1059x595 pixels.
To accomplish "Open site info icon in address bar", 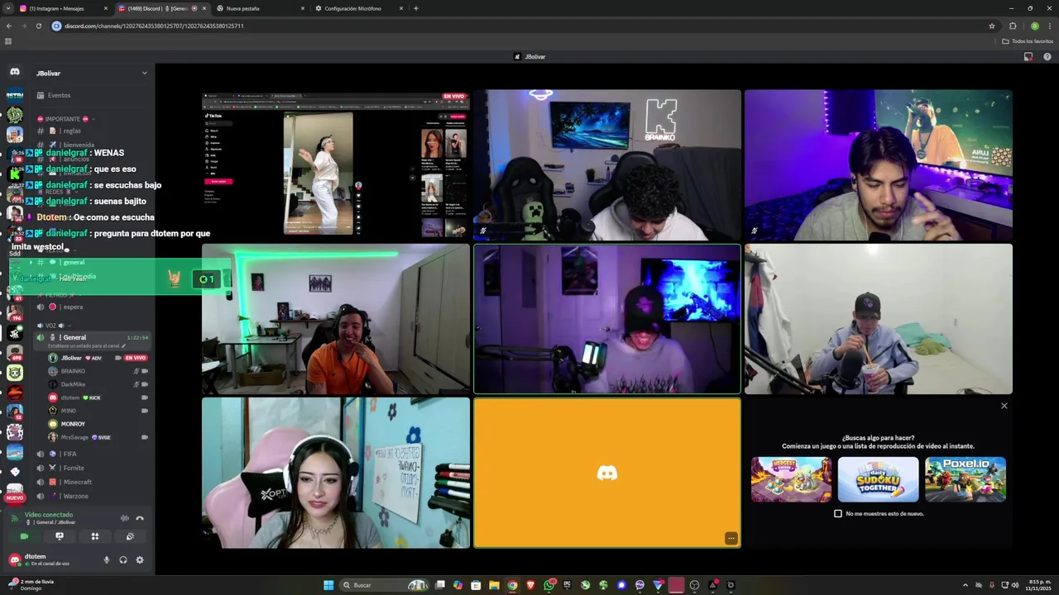I will 57,26.
